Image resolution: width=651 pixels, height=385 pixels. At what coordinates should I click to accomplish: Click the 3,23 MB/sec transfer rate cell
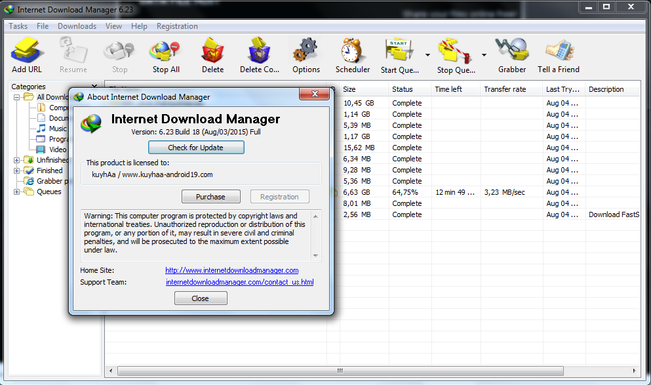pos(504,192)
